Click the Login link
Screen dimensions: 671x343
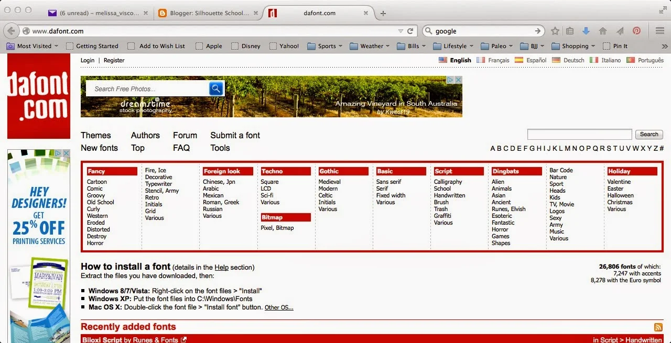(x=88, y=60)
